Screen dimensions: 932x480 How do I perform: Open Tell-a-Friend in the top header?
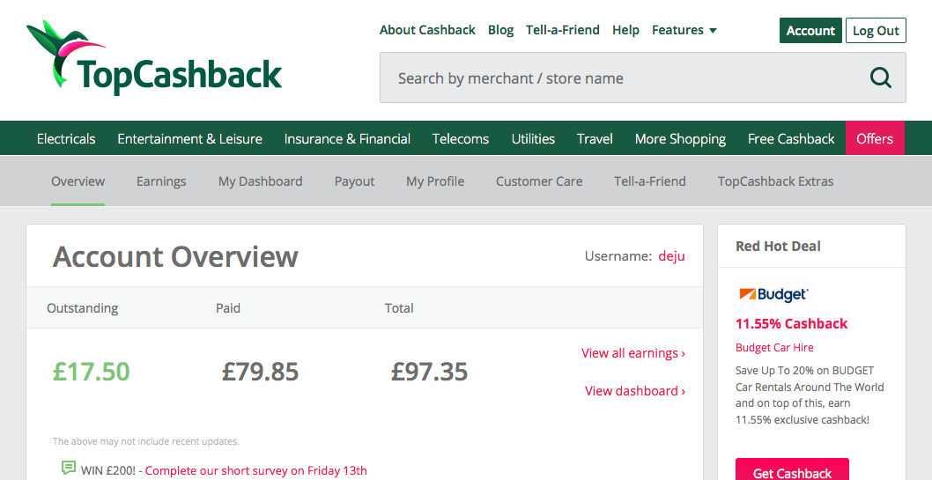click(562, 30)
